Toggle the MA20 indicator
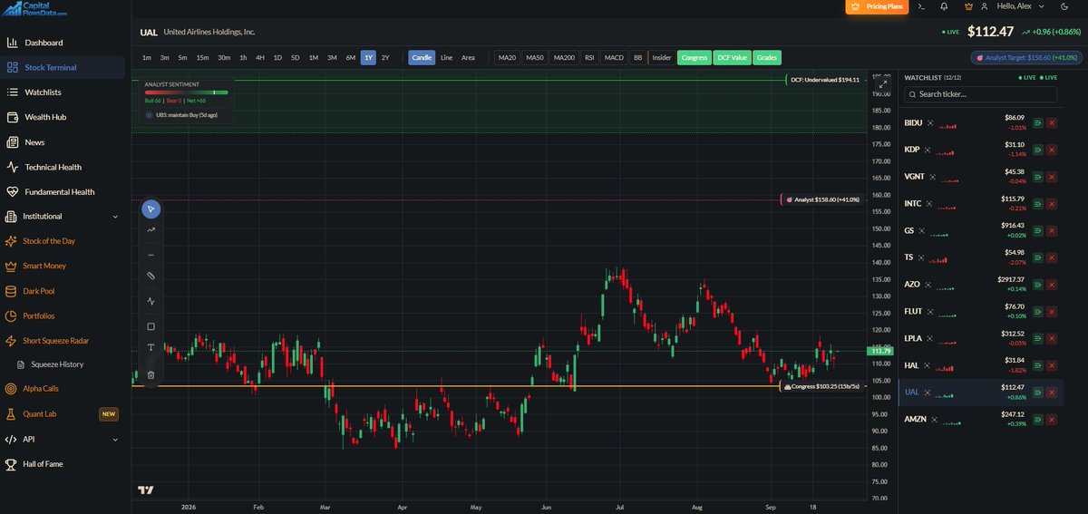This screenshot has width=1088, height=514. tap(507, 58)
